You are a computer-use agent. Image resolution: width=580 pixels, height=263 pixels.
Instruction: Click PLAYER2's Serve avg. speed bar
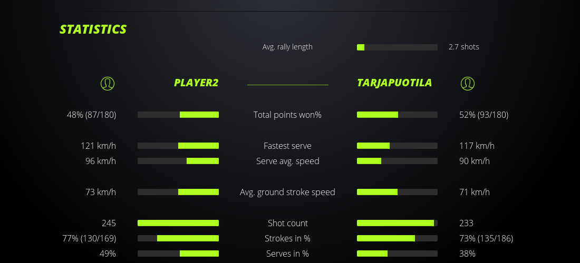(x=178, y=161)
